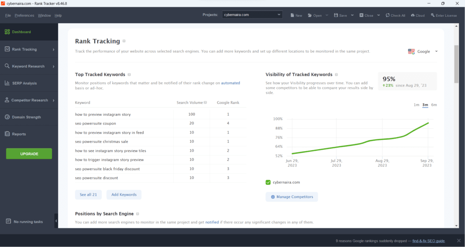The image size is (465, 247).
Task: Open the Dashboard section in sidebar
Action: point(29,32)
